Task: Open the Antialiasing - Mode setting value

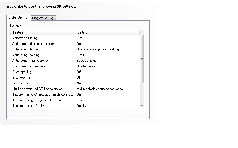Action: point(98,49)
